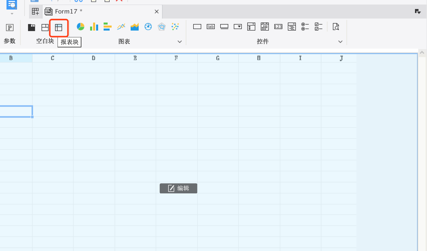Click the 控件 group label
Screen dimensions: 427x251
pyautogui.click(x=263, y=42)
